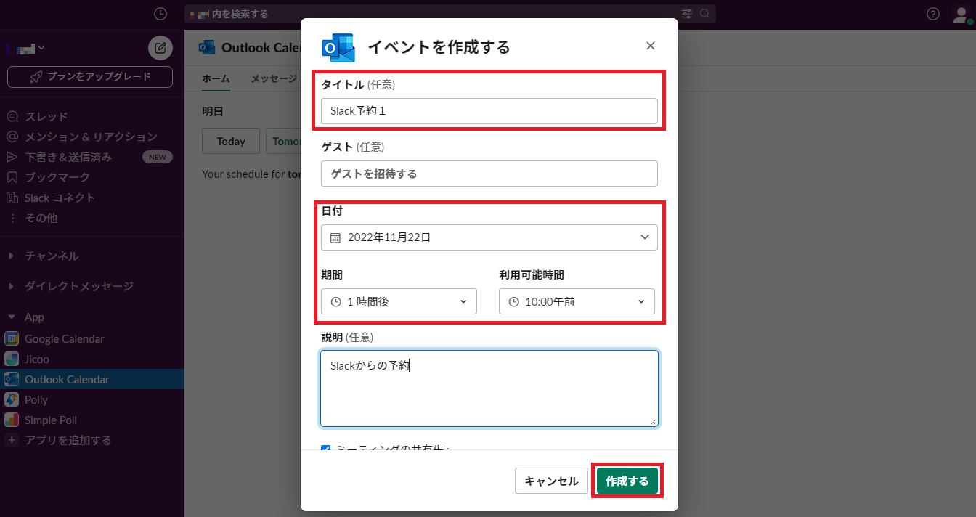Open the help question mark icon

933,14
